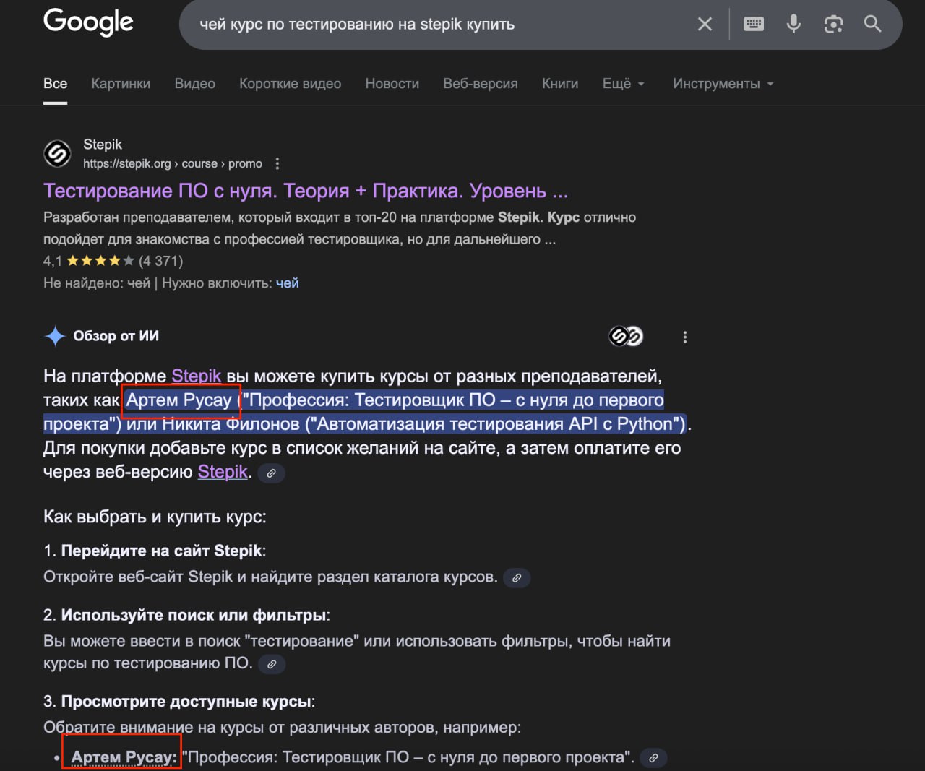Open the three-dot menu of the AI overview
Viewport: 925px width, 771px height.
point(685,337)
